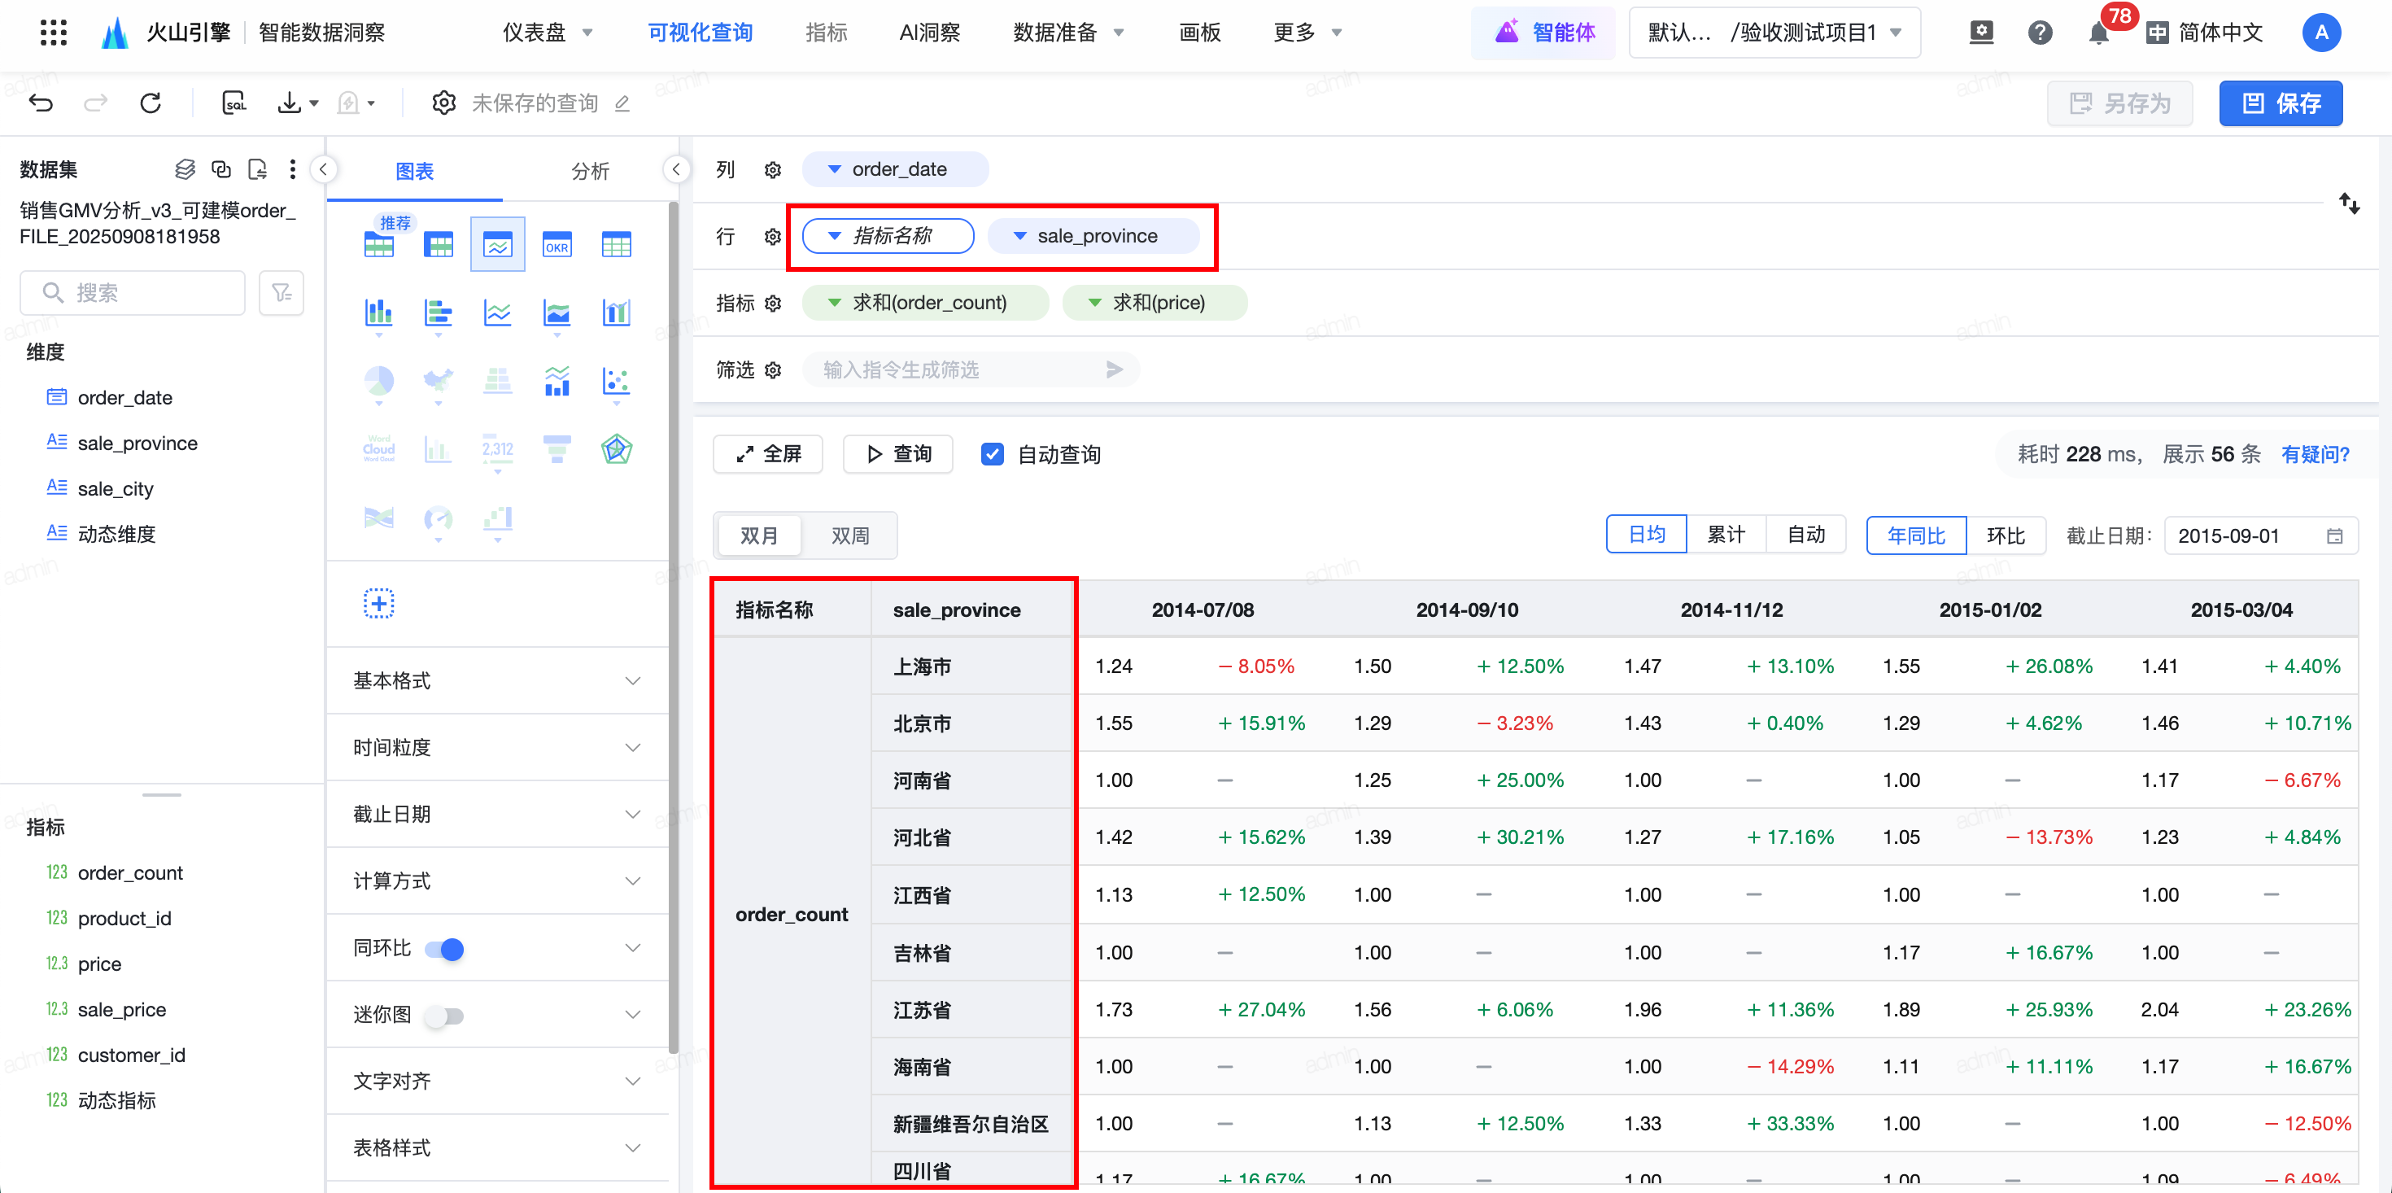Turn off the 同环比 toggle
Screen dimensions: 2392x1193
(x=444, y=949)
